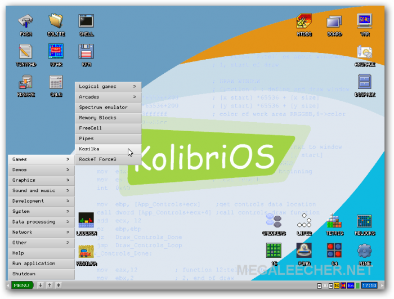The image size is (394, 299).
Task: Expand the Games submenu
Action: [x=42, y=159]
